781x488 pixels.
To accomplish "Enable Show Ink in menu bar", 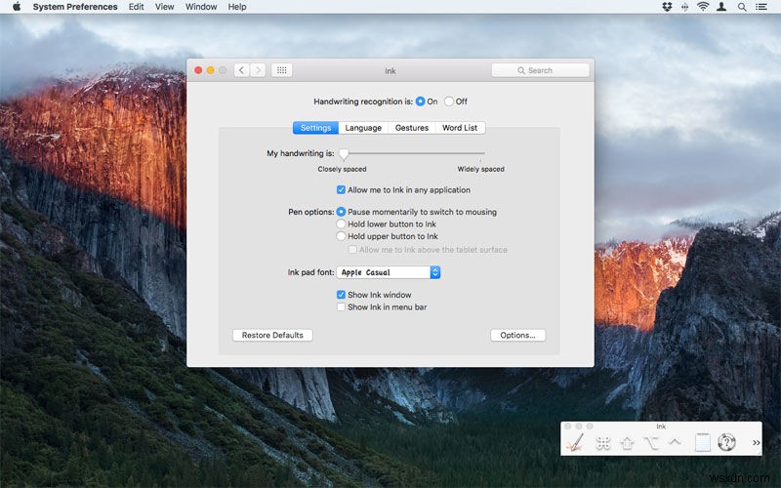I will tap(341, 307).
